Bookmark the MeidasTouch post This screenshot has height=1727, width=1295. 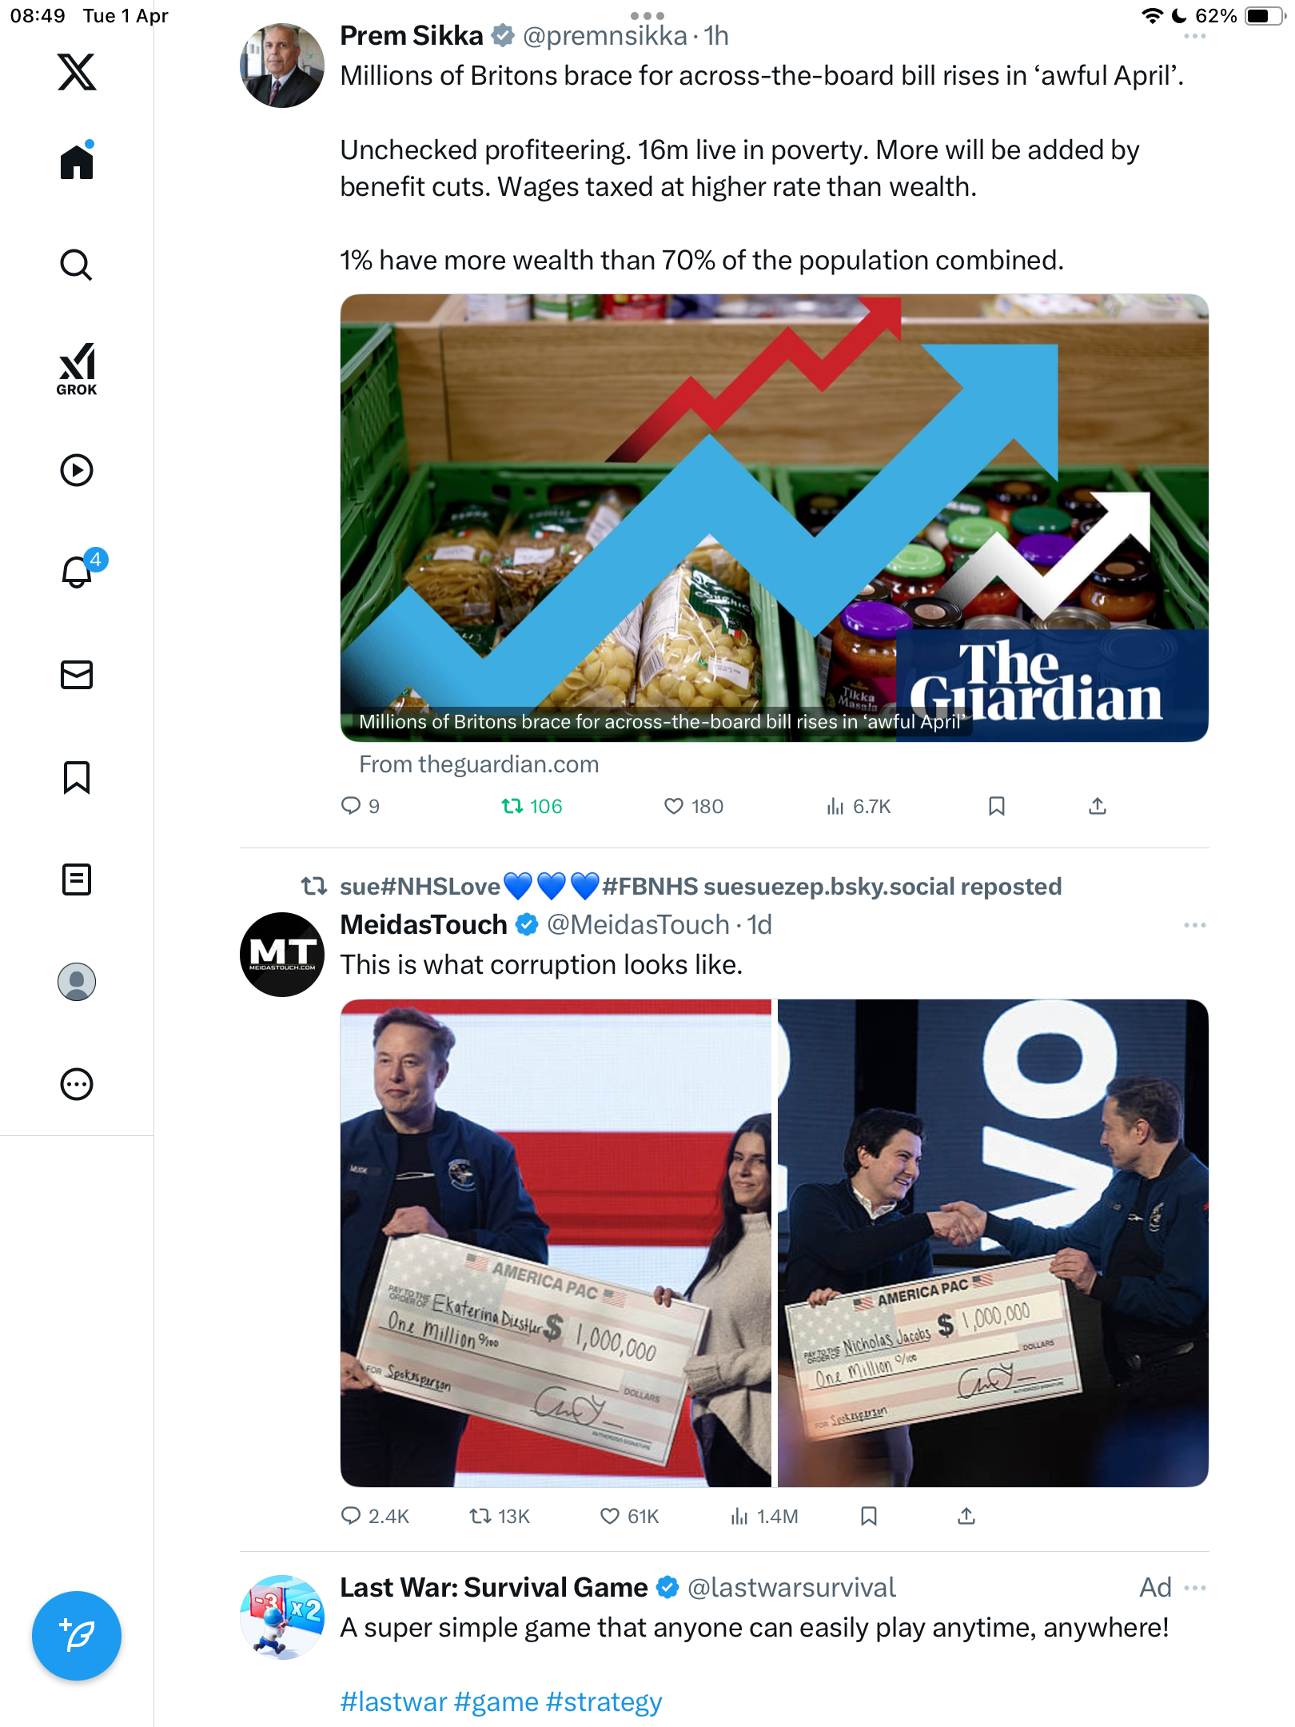point(869,1516)
